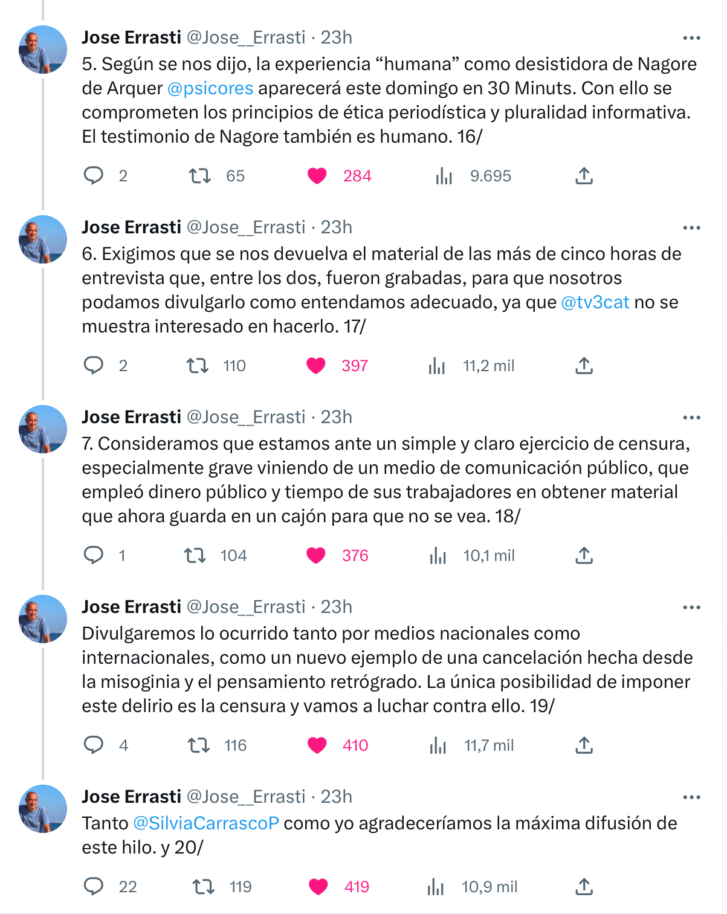The height and width of the screenshot is (914, 727).
Task: Unlike the tweet with 410 likes
Action: (317, 745)
